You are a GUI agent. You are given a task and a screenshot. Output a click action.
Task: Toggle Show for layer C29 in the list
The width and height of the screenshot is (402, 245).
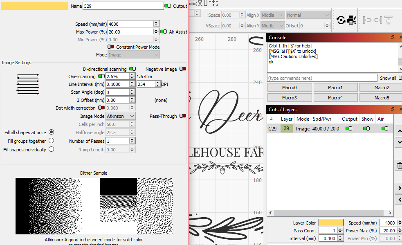(366, 128)
